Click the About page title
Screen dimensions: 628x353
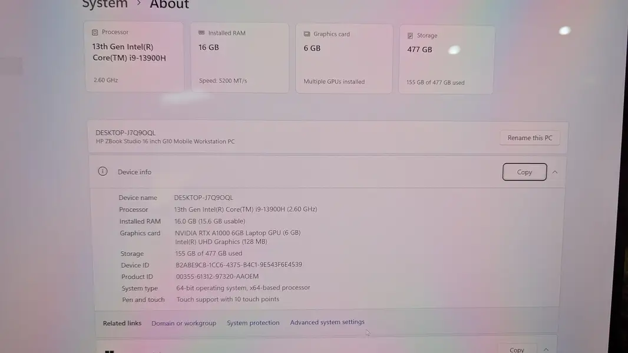pyautogui.click(x=169, y=4)
